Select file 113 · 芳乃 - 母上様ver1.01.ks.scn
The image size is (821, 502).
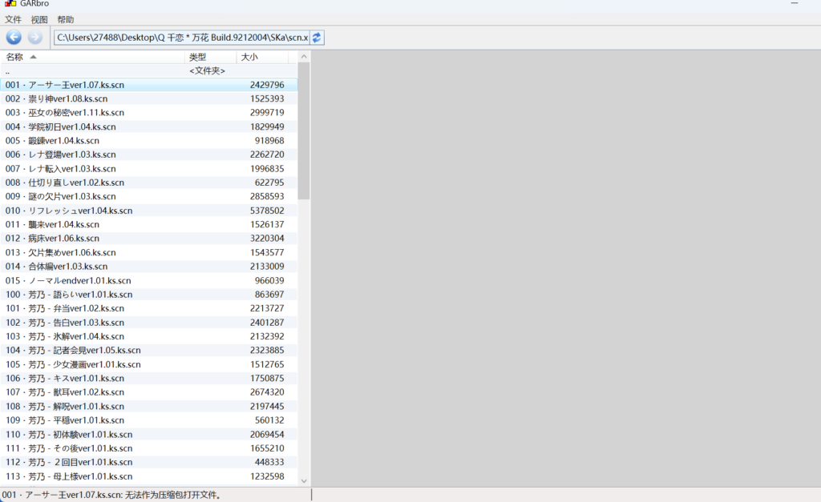pyautogui.click(x=69, y=476)
